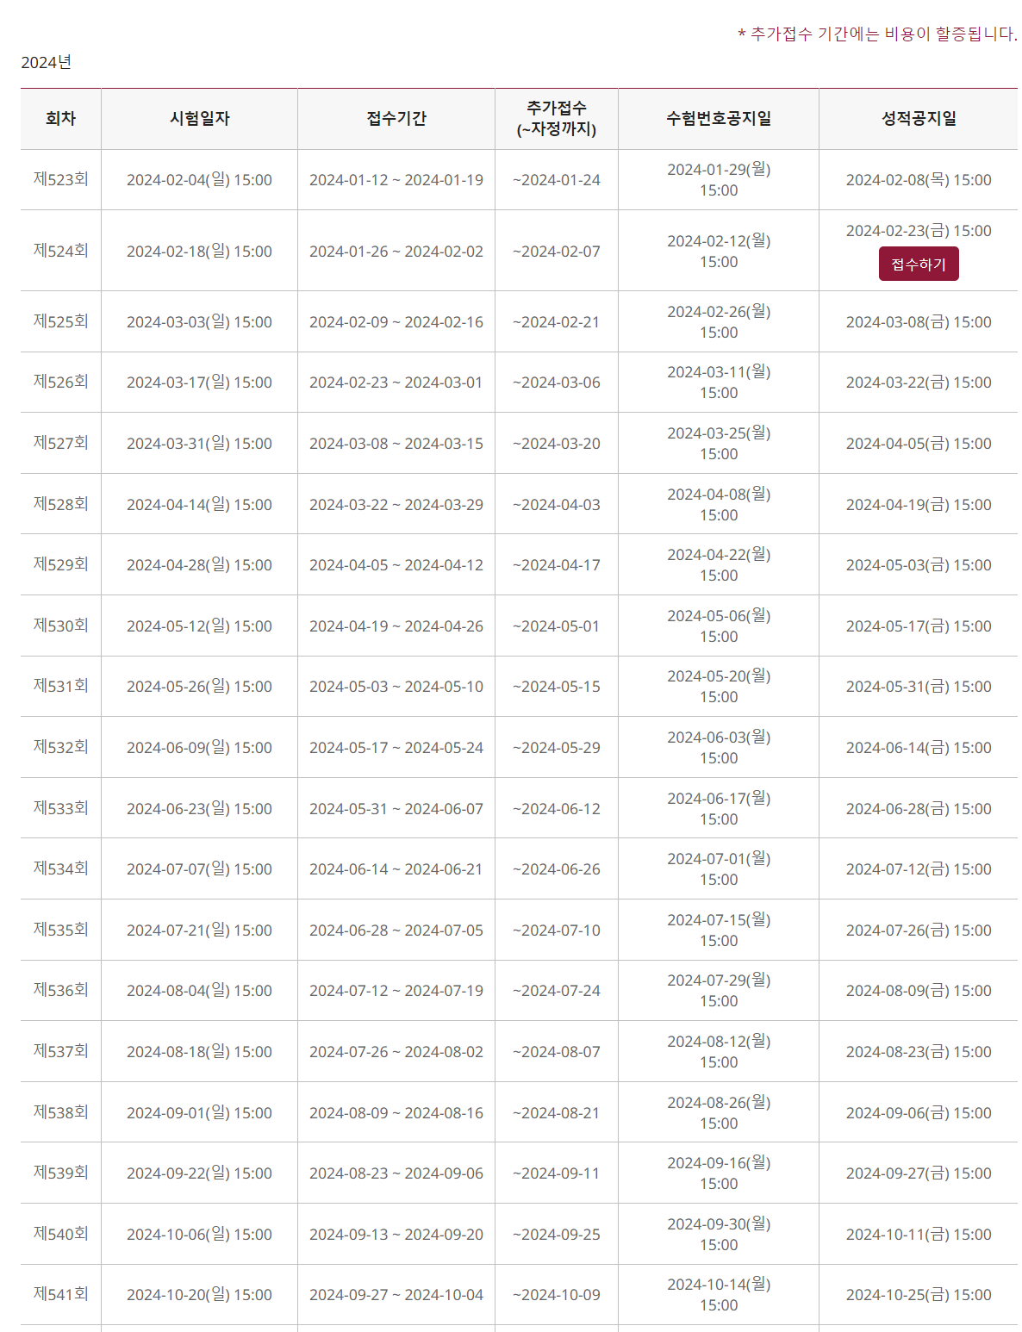The height and width of the screenshot is (1332, 1022).
Task: Click additional registration date ~2024-03-20
Action: (557, 443)
